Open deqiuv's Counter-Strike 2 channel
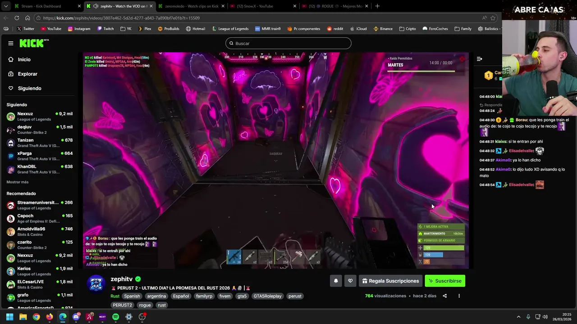The height and width of the screenshot is (324, 577). click(x=40, y=130)
